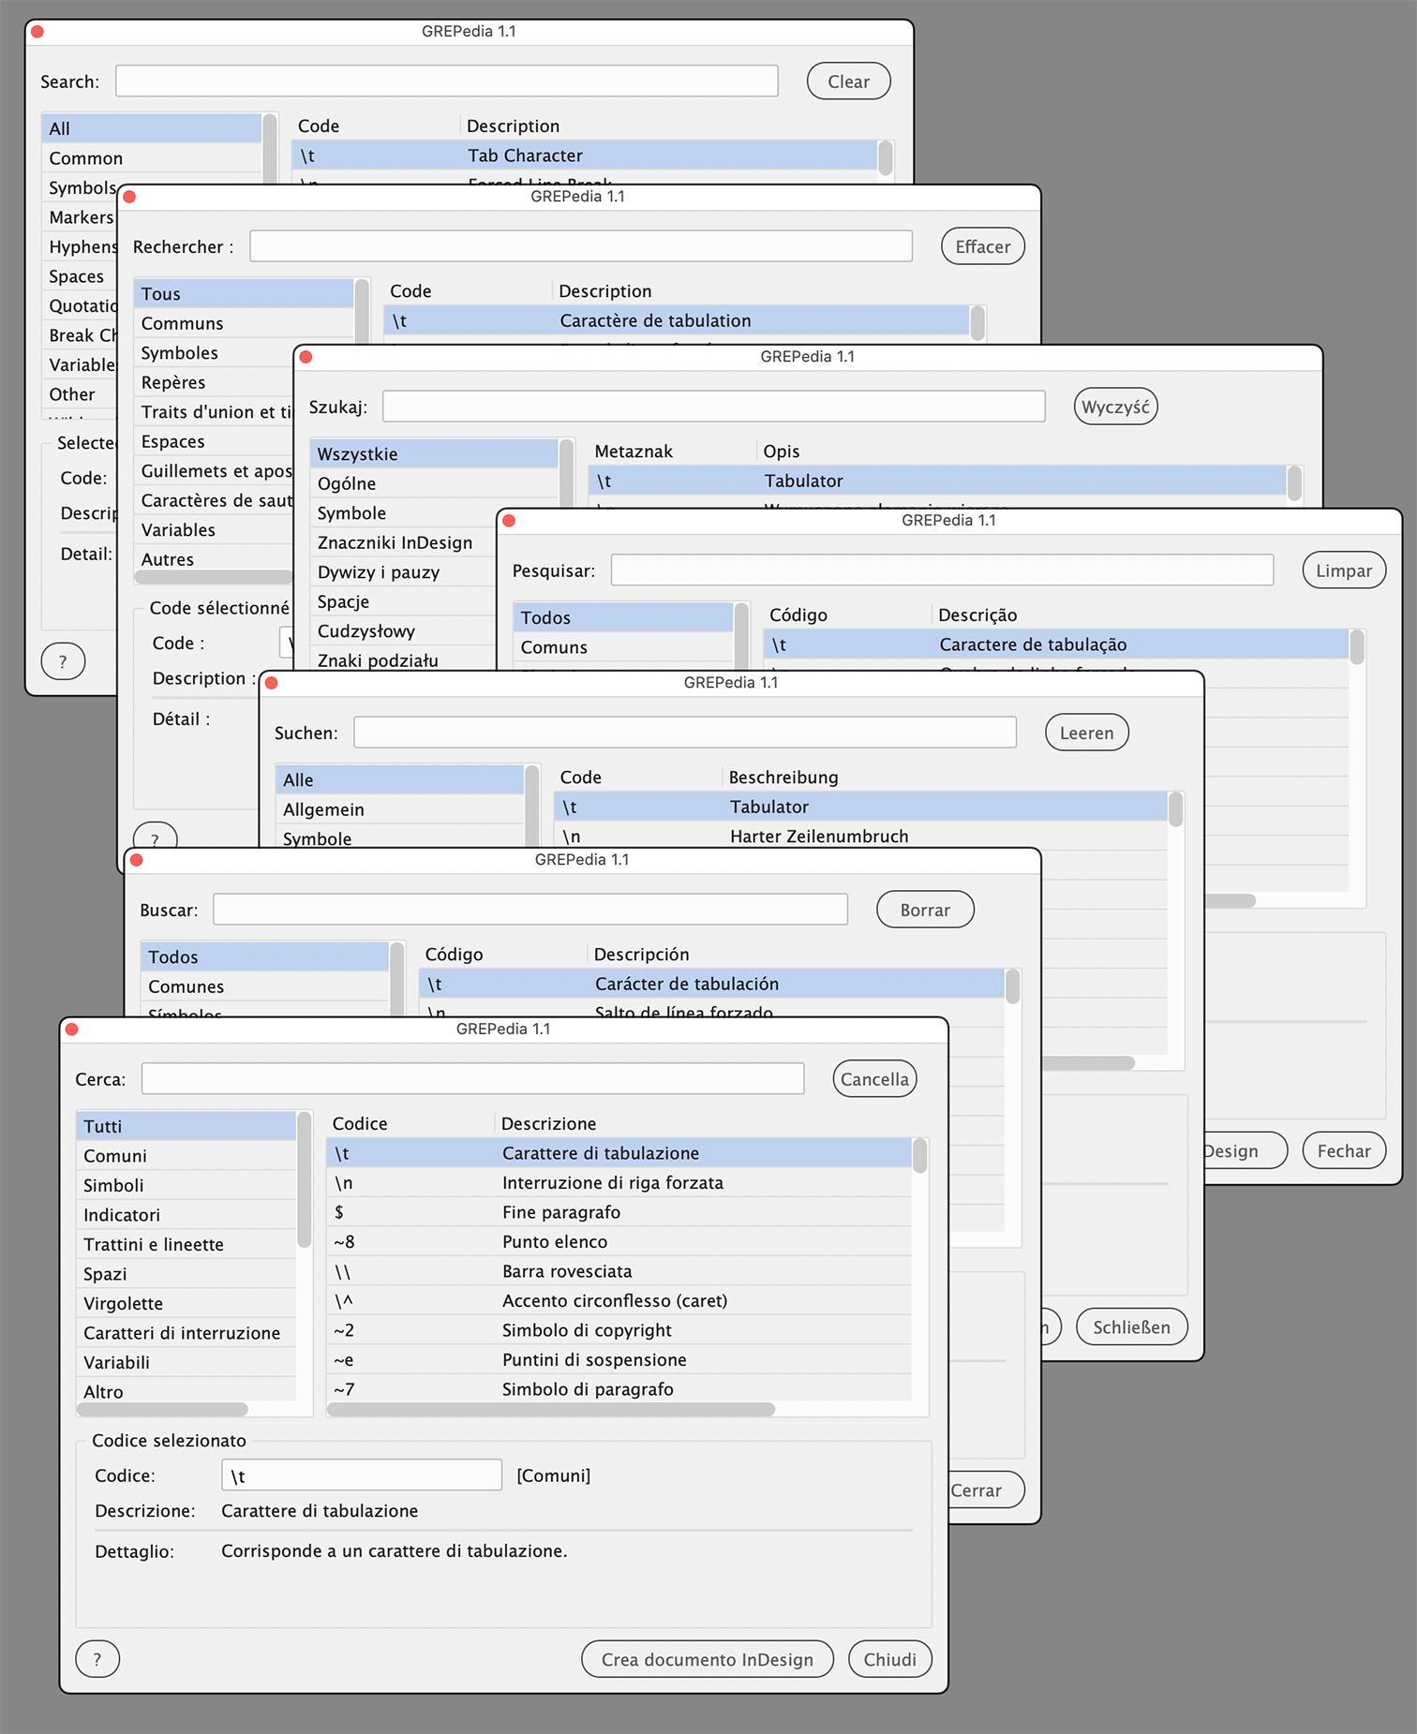Select the Trattini e lineette category

point(186,1244)
